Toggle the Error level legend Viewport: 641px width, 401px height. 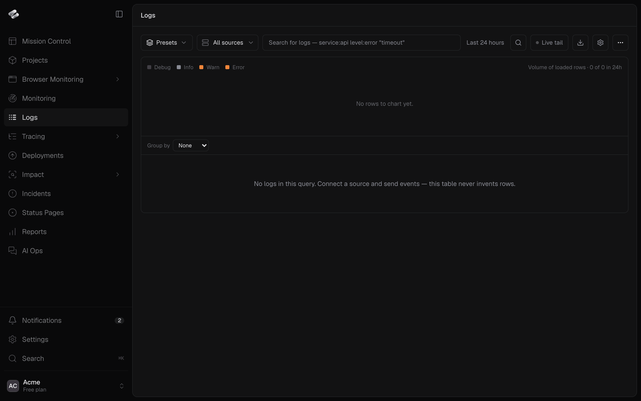(x=235, y=67)
